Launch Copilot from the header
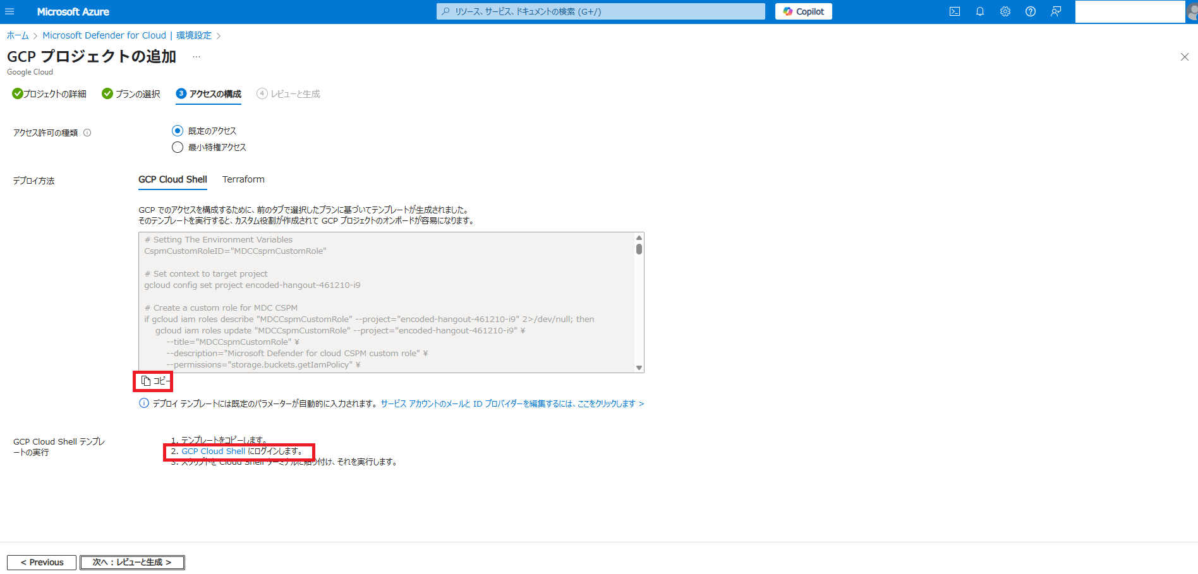This screenshot has width=1198, height=574. pyautogui.click(x=804, y=11)
